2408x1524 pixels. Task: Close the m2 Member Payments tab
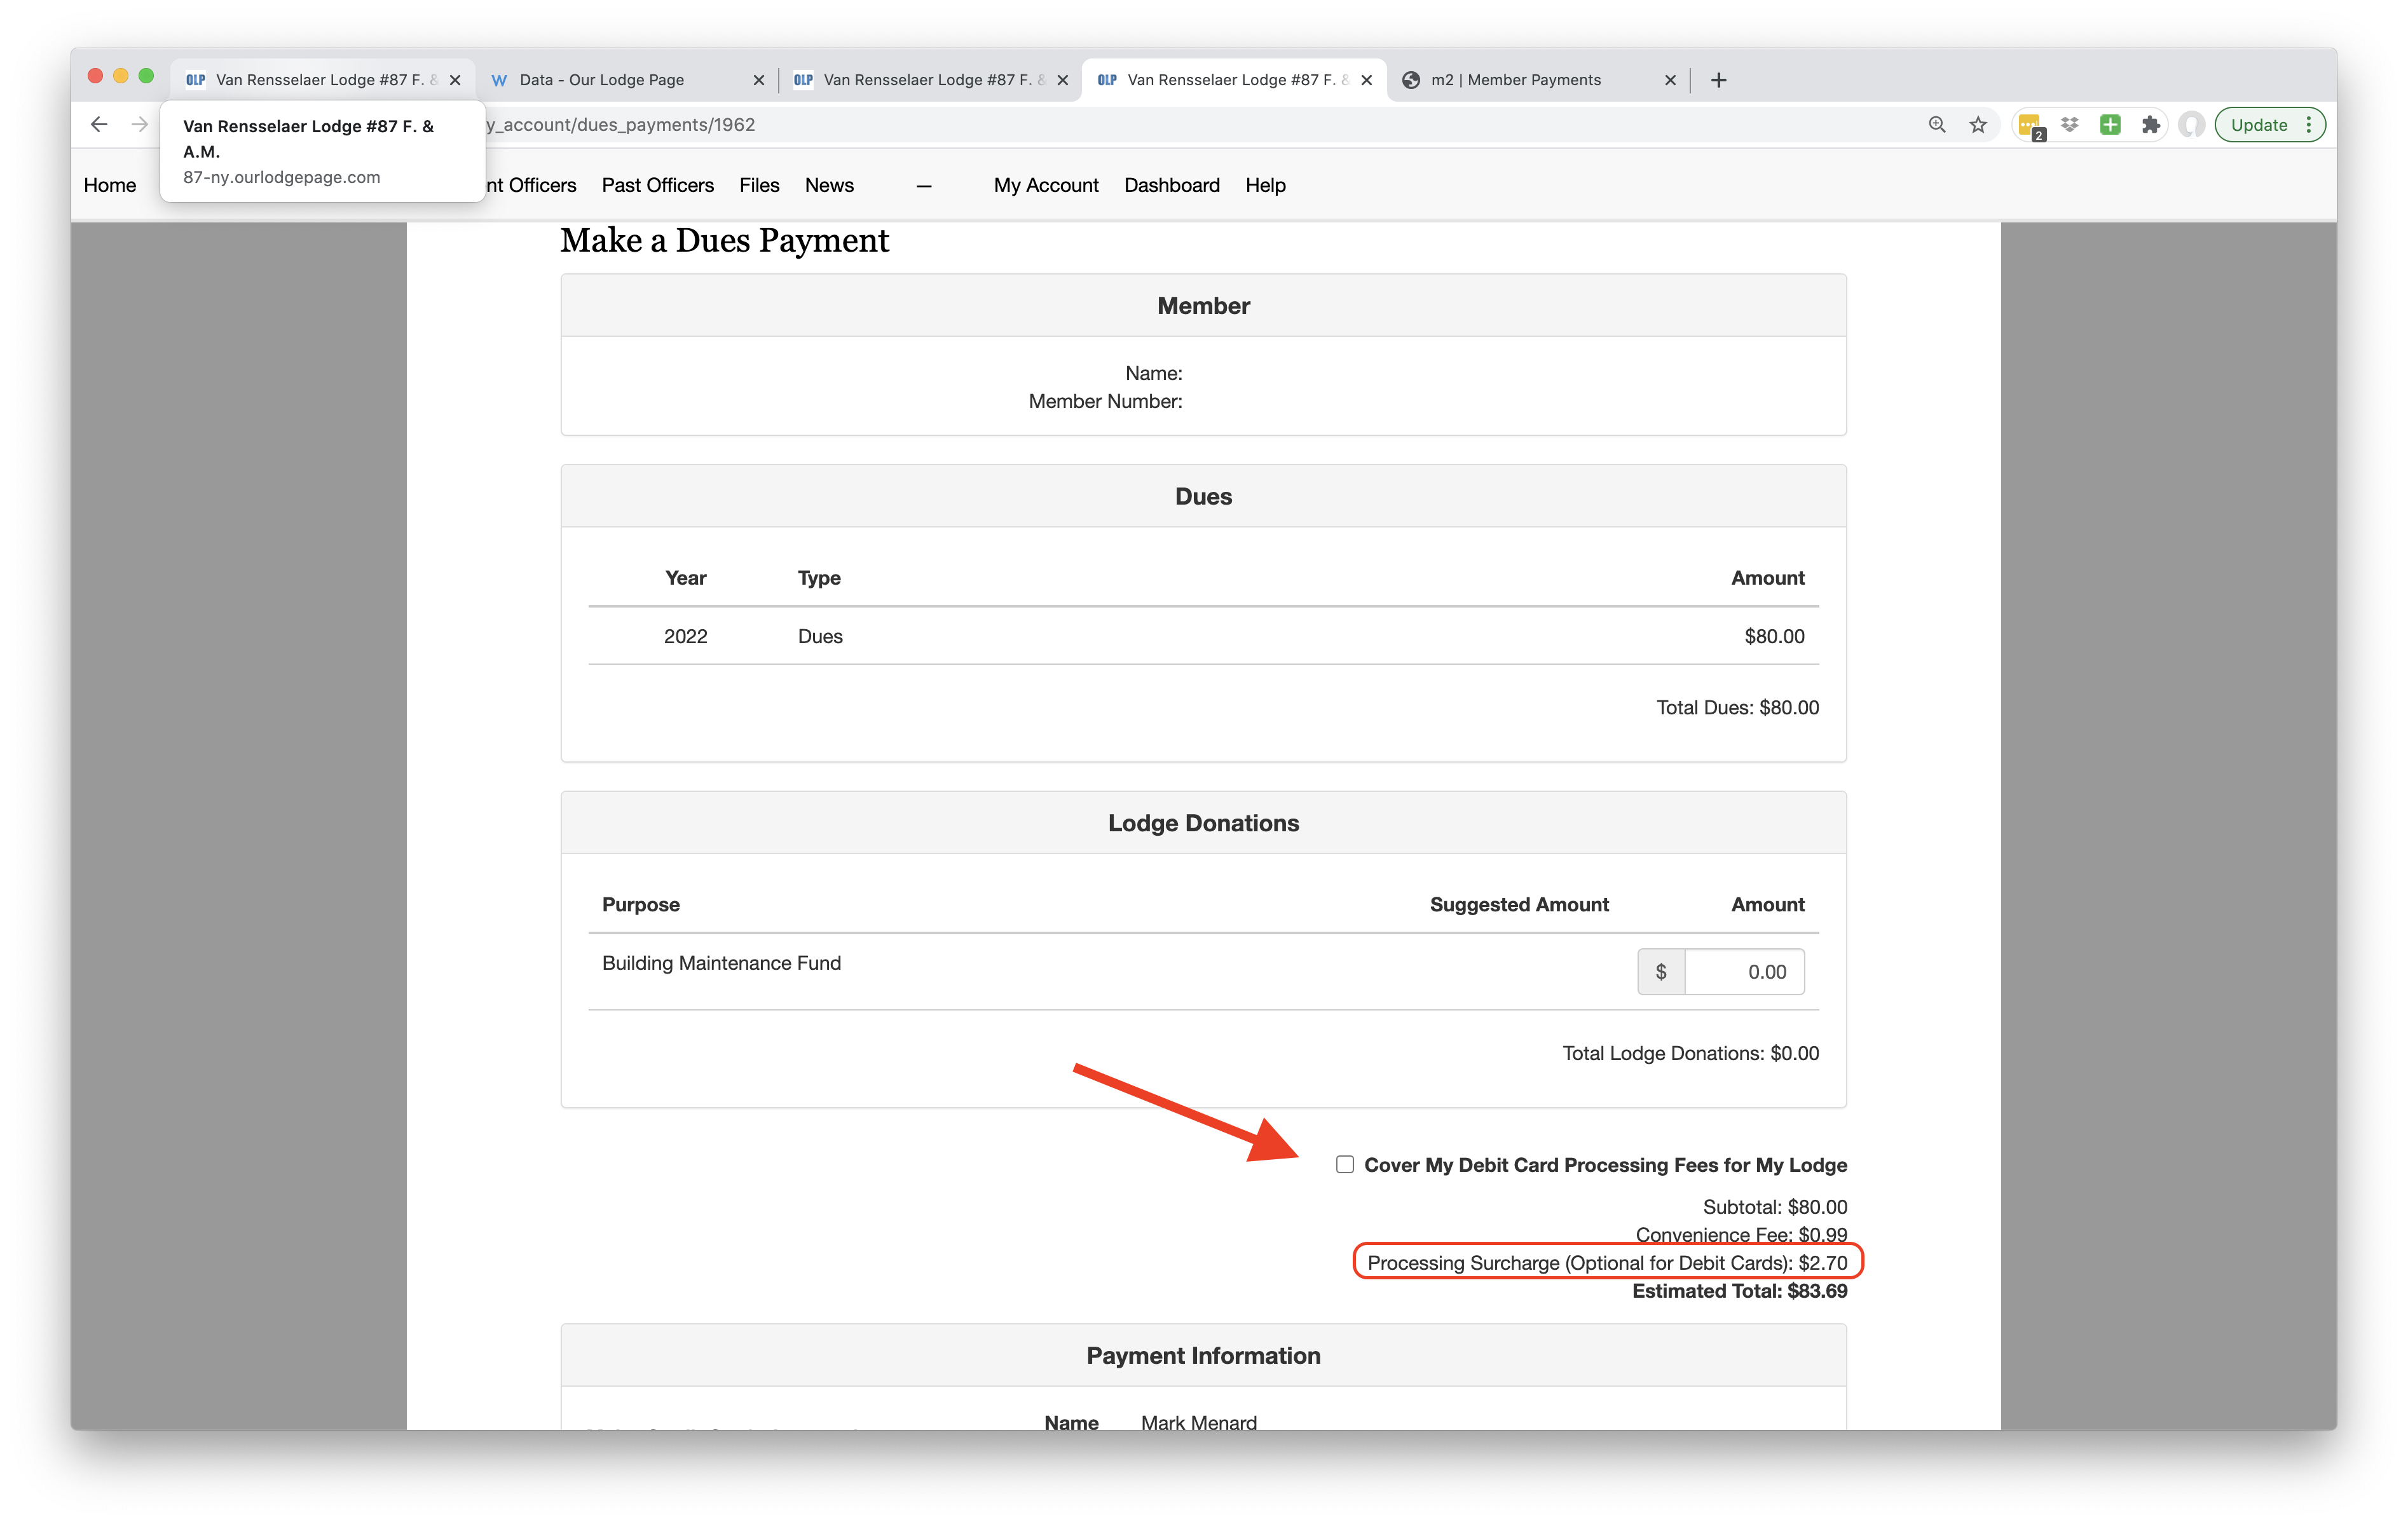1670,80
